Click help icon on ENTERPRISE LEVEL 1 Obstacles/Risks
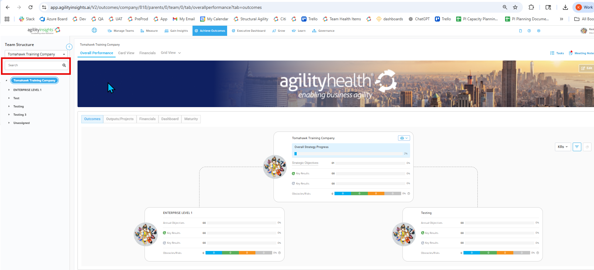 [x=280, y=253]
